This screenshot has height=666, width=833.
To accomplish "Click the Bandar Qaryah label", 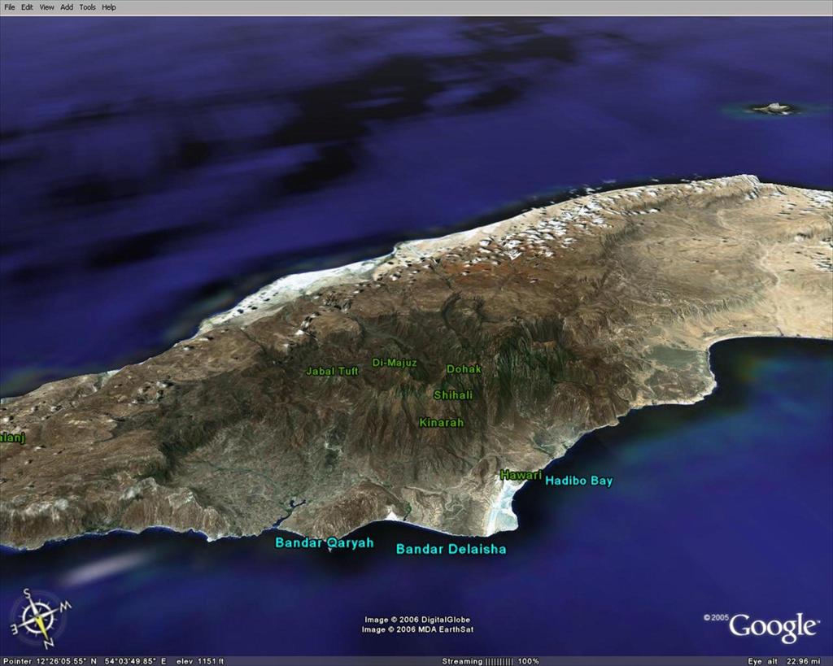I will (324, 542).
